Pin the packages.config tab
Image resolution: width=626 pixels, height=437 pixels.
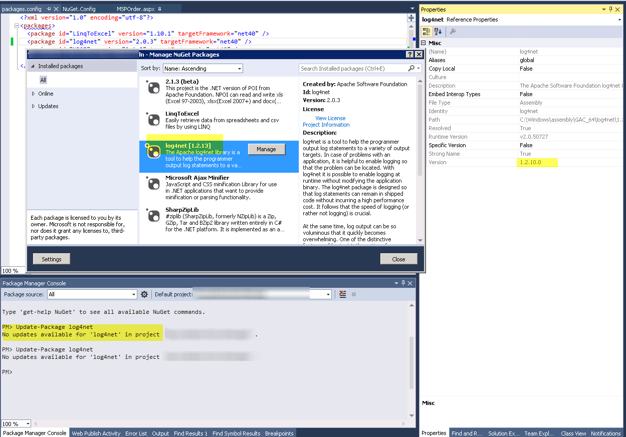click(49, 9)
